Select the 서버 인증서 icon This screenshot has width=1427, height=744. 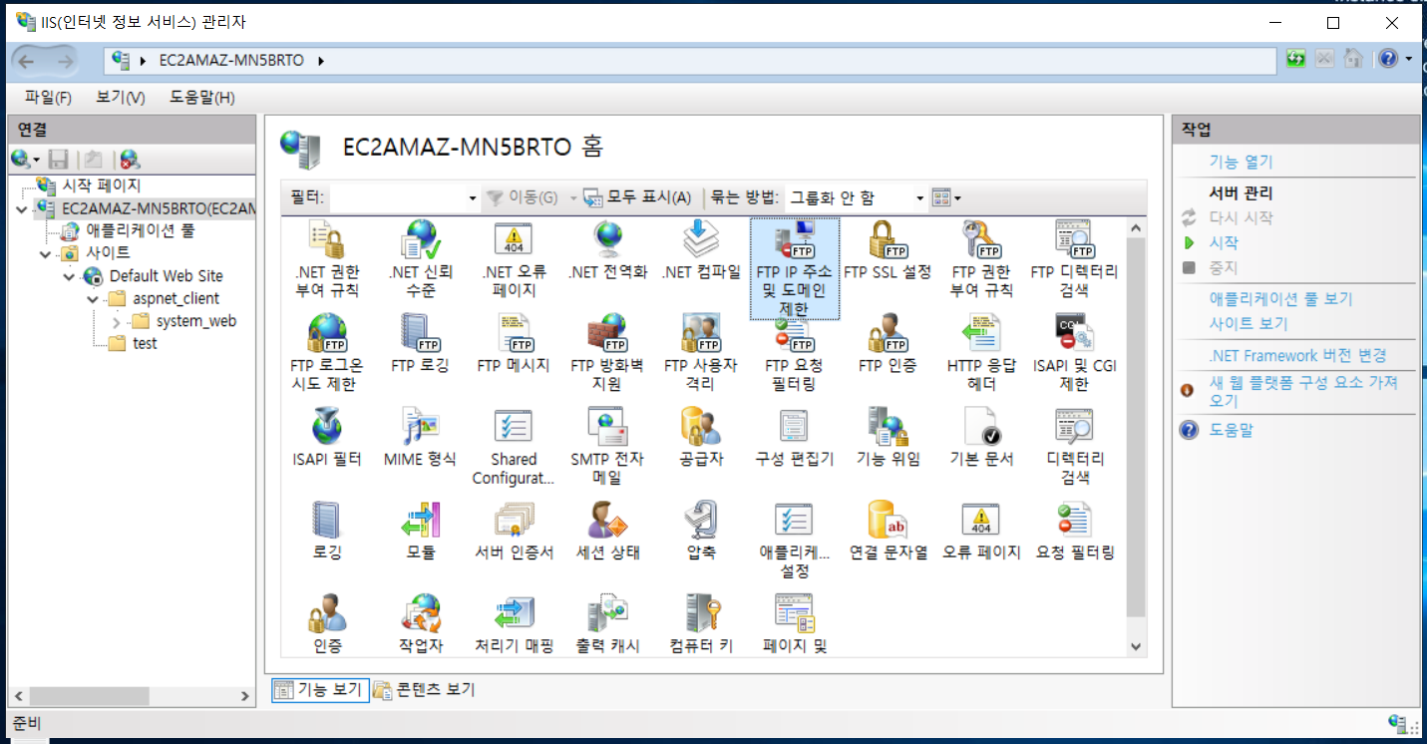pyautogui.click(x=514, y=532)
